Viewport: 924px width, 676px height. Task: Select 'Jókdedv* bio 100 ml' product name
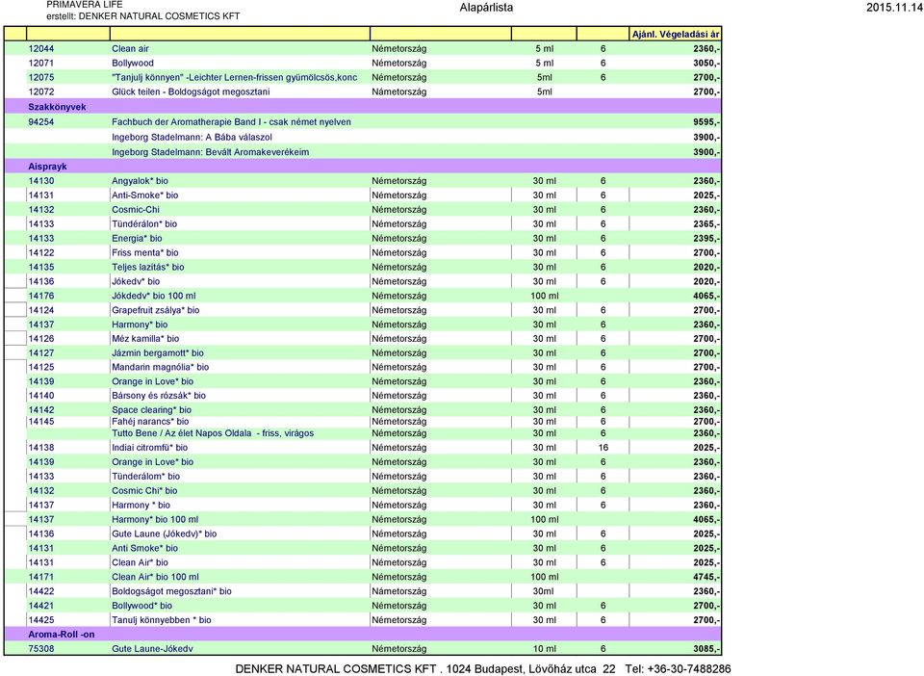tap(154, 296)
